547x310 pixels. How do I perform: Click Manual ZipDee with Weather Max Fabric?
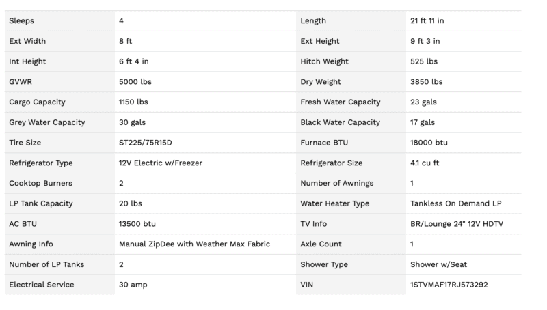pos(194,244)
